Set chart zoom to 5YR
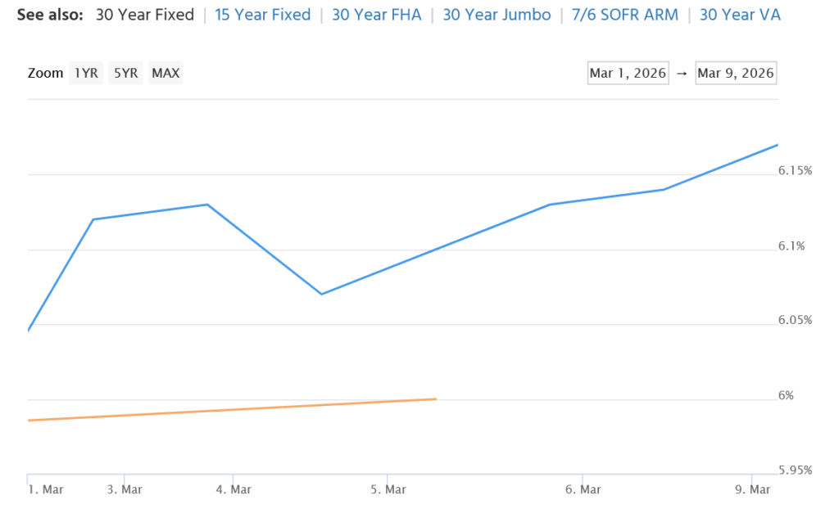Screen dimensions: 839x518 [125, 73]
